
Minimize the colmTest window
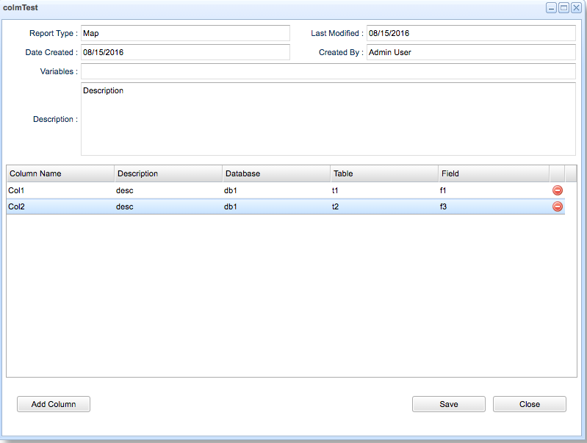[x=551, y=7]
